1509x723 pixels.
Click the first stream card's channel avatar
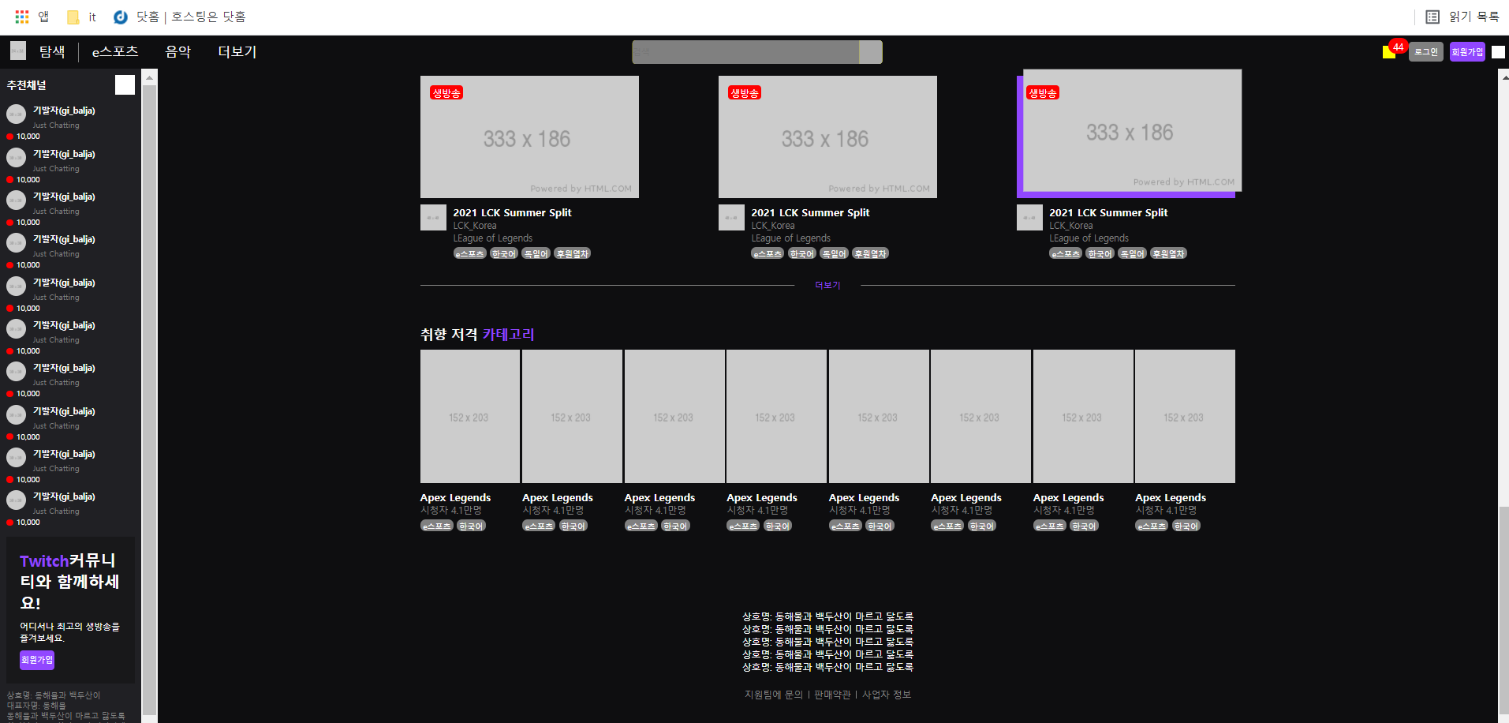tap(433, 218)
